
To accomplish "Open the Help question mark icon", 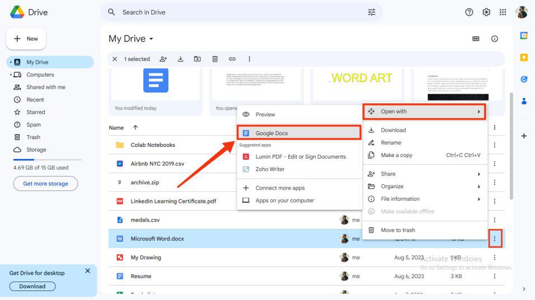I will (x=469, y=12).
